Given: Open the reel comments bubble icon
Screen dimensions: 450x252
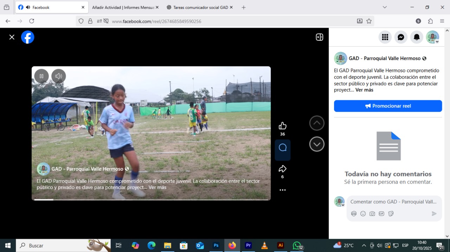Looking at the screenshot, I should pos(283,148).
